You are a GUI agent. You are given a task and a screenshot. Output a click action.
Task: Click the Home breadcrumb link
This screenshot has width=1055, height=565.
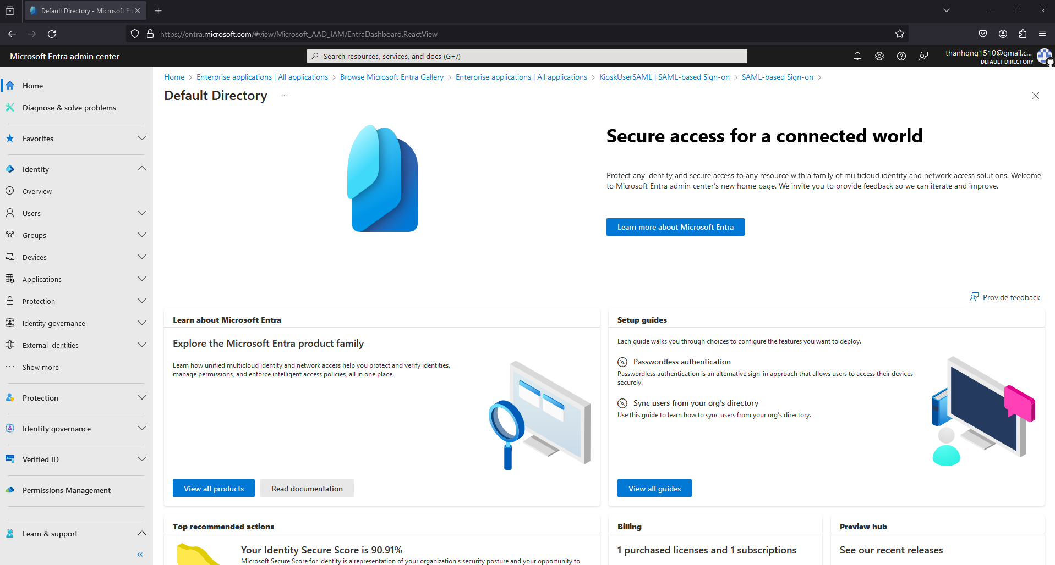[x=174, y=77]
